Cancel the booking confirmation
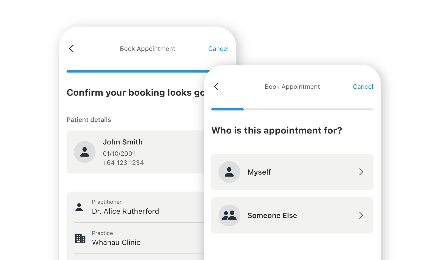Screen dimensions: 440x260 coord(218,49)
